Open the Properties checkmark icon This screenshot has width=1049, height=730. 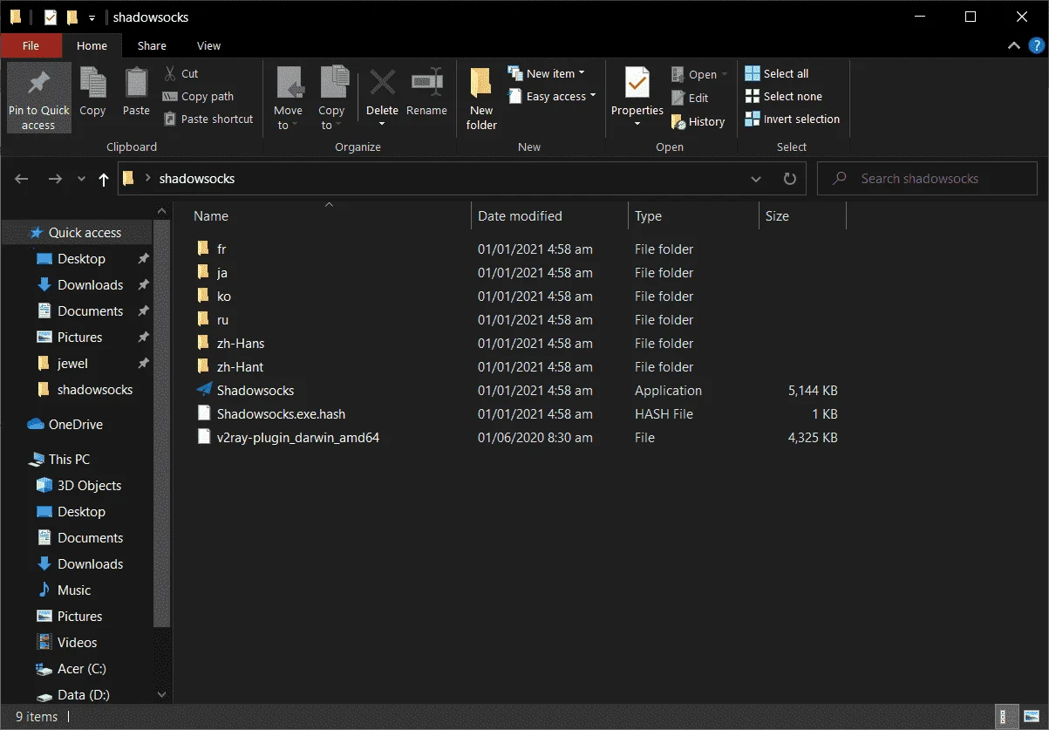637,84
